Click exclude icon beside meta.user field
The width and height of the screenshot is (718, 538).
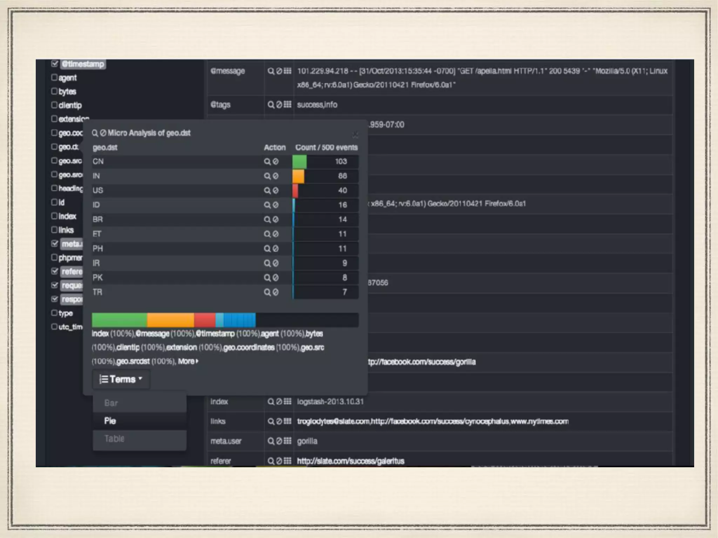click(x=279, y=441)
